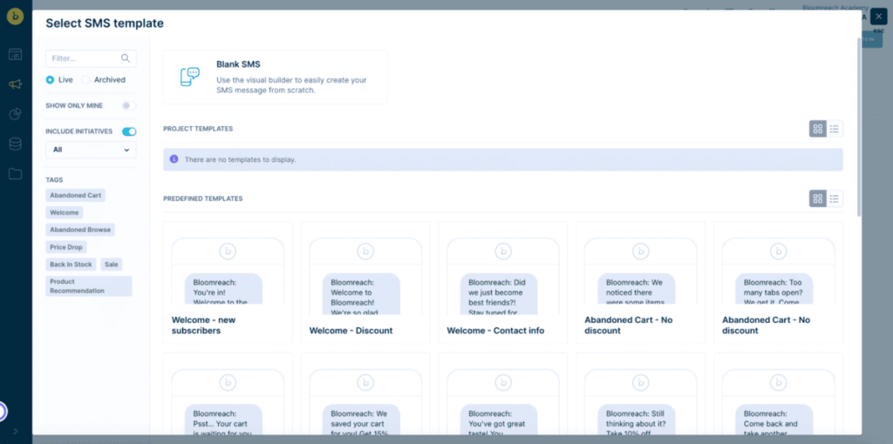Open the All initiatives dropdown
This screenshot has height=444, width=893.
(x=91, y=150)
